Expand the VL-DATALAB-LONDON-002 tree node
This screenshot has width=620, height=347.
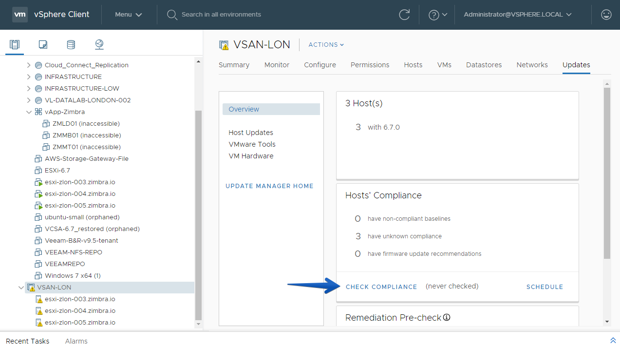coord(29,100)
